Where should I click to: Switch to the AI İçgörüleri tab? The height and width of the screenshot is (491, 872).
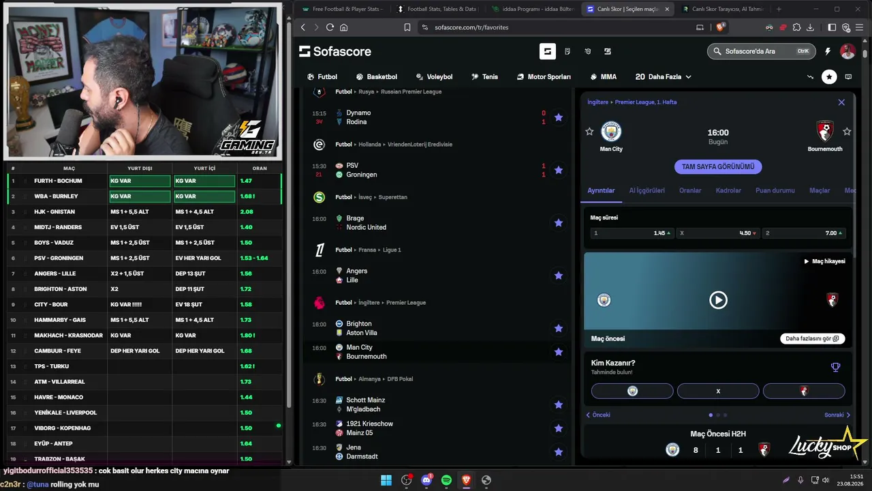647,190
